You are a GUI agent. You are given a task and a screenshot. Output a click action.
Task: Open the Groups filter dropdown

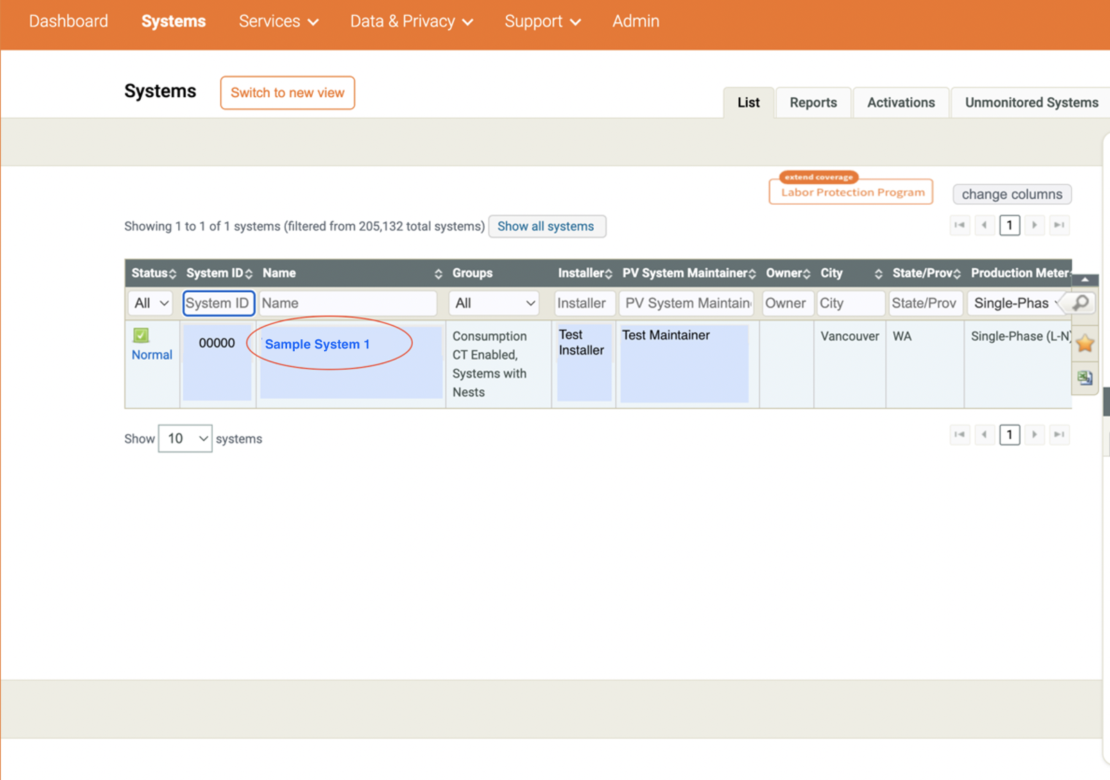(493, 303)
